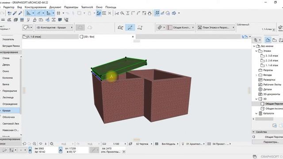Image resolution: width=283 pixels, height=159 pixels.
Task: Select the single-plane roof geometry icon
Action: coord(80,27)
